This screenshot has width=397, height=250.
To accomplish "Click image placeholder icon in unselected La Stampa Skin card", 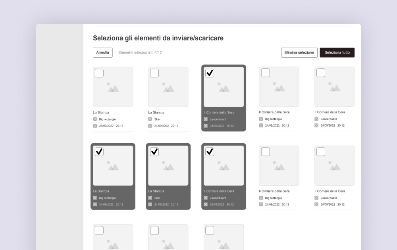I will point(168,87).
